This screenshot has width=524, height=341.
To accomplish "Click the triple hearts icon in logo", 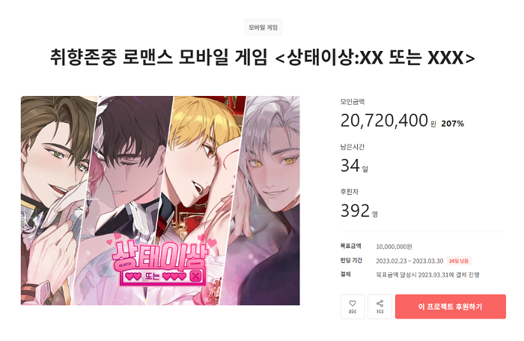I will (174, 277).
